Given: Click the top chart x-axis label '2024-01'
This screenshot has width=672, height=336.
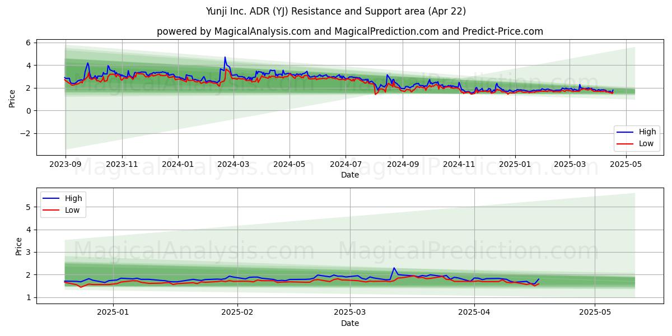Looking at the screenshot, I should pyautogui.click(x=178, y=165).
